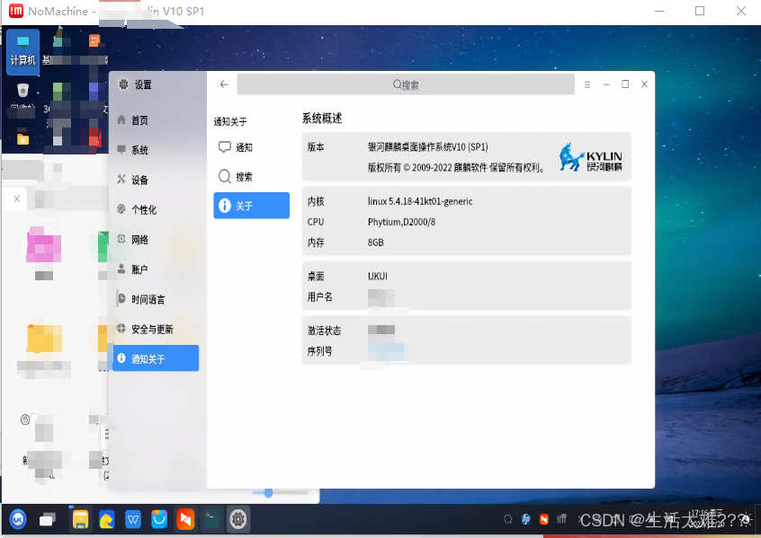Click the blurred 序列号 value
The height and width of the screenshot is (538, 761).
[386, 351]
